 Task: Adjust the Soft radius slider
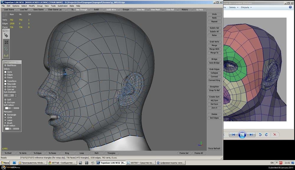[x=12, y=108]
